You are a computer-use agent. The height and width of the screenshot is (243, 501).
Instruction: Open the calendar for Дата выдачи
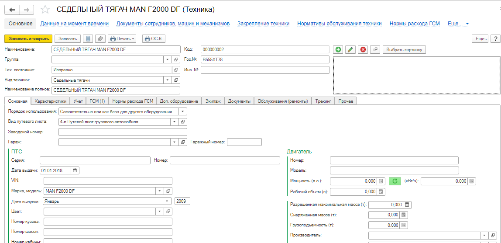(75, 170)
